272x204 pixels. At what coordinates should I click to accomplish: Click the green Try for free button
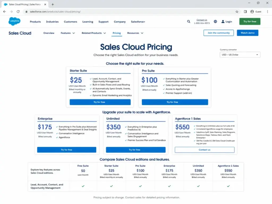(250, 22)
